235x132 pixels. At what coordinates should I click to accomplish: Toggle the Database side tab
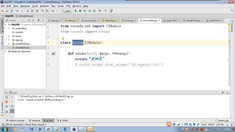[232, 26]
